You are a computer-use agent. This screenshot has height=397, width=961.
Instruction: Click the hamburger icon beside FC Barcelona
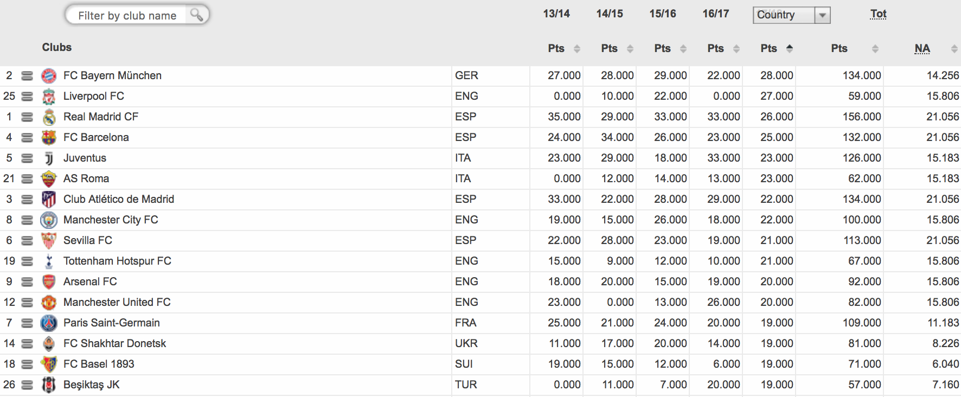(x=27, y=138)
